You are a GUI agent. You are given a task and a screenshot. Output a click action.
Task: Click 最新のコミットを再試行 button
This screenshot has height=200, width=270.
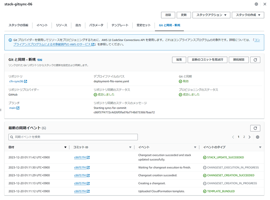[207, 60]
